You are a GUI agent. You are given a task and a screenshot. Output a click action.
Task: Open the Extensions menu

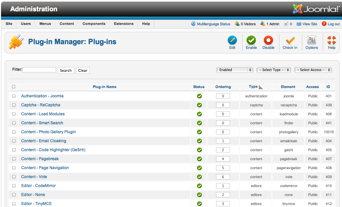click(124, 24)
